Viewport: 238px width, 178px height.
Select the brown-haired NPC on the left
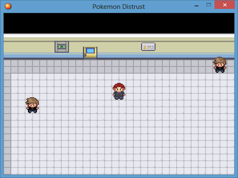pos(32,105)
